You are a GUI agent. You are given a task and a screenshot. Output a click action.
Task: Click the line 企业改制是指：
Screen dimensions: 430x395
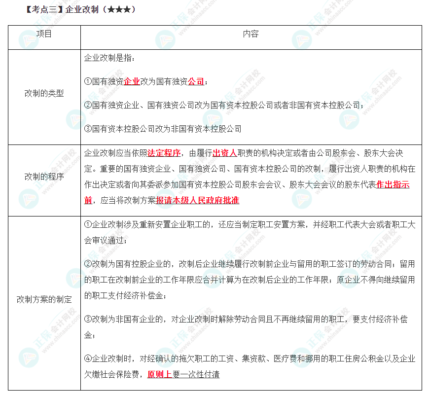[x=109, y=58]
